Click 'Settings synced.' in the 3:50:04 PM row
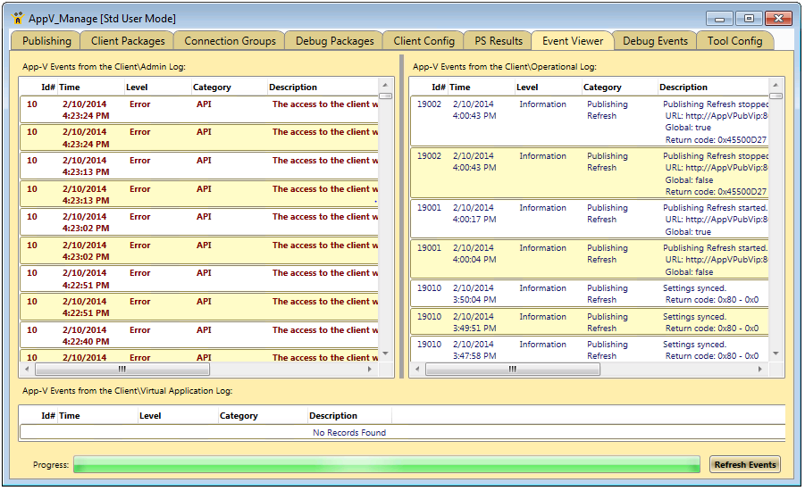 coord(694,288)
